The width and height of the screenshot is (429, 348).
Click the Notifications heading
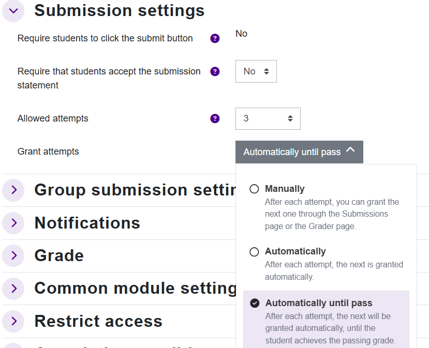point(87,223)
